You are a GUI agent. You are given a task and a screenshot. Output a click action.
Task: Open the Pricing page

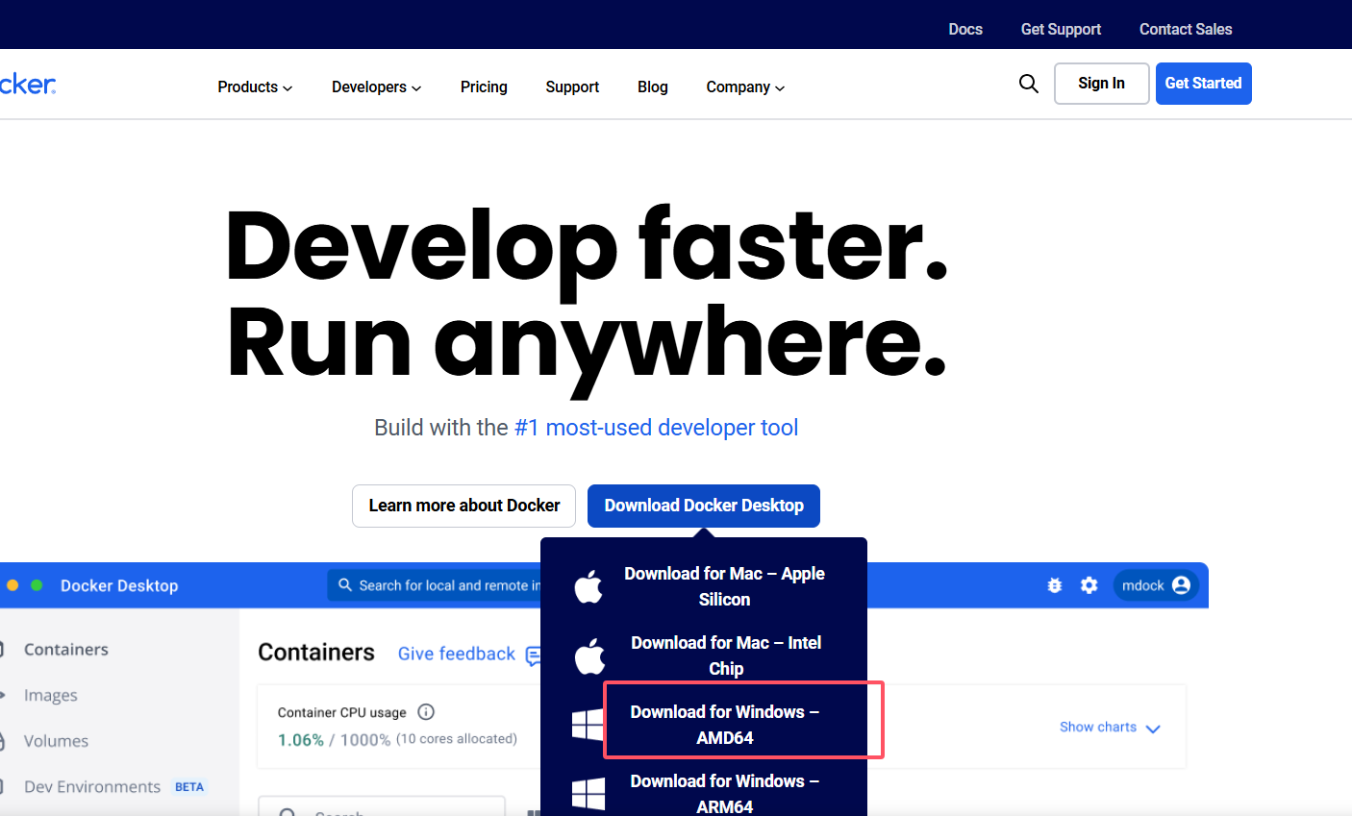(x=484, y=87)
